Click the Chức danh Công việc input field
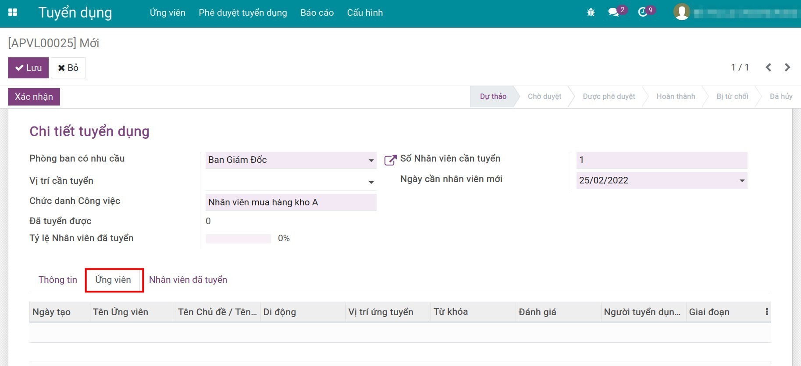This screenshot has width=801, height=366. pyautogui.click(x=290, y=202)
